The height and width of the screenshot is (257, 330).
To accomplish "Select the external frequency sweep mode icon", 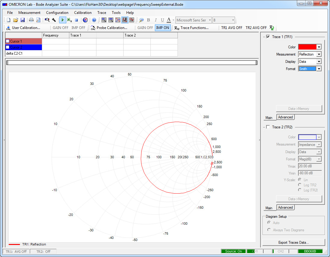I will tap(125, 20).
